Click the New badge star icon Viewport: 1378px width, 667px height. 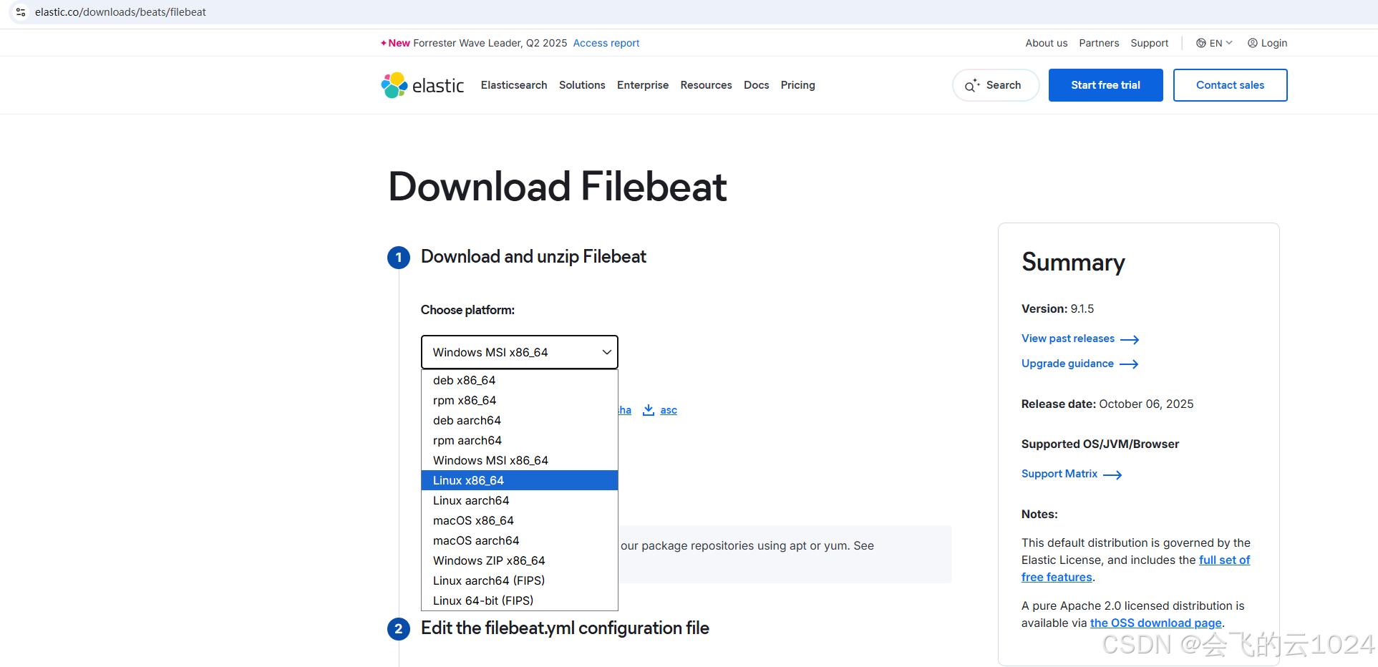pos(384,43)
